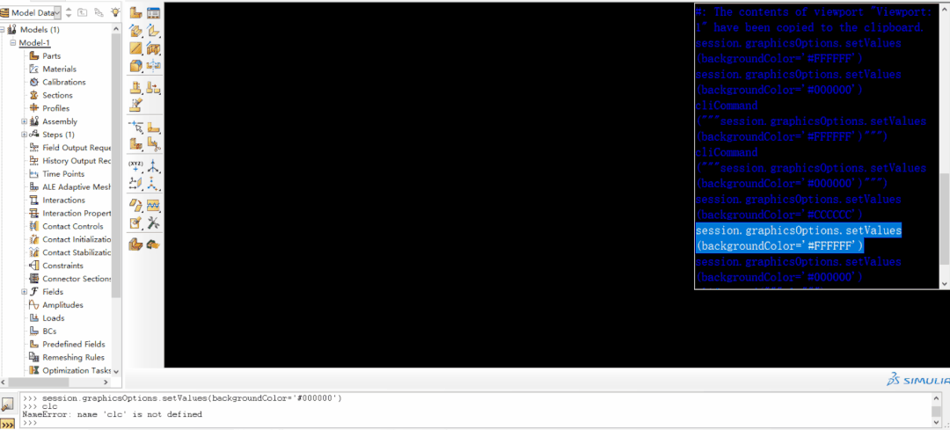Choose the Create Datum CSYS tool
Screen dimensions: 950x430
[153, 183]
